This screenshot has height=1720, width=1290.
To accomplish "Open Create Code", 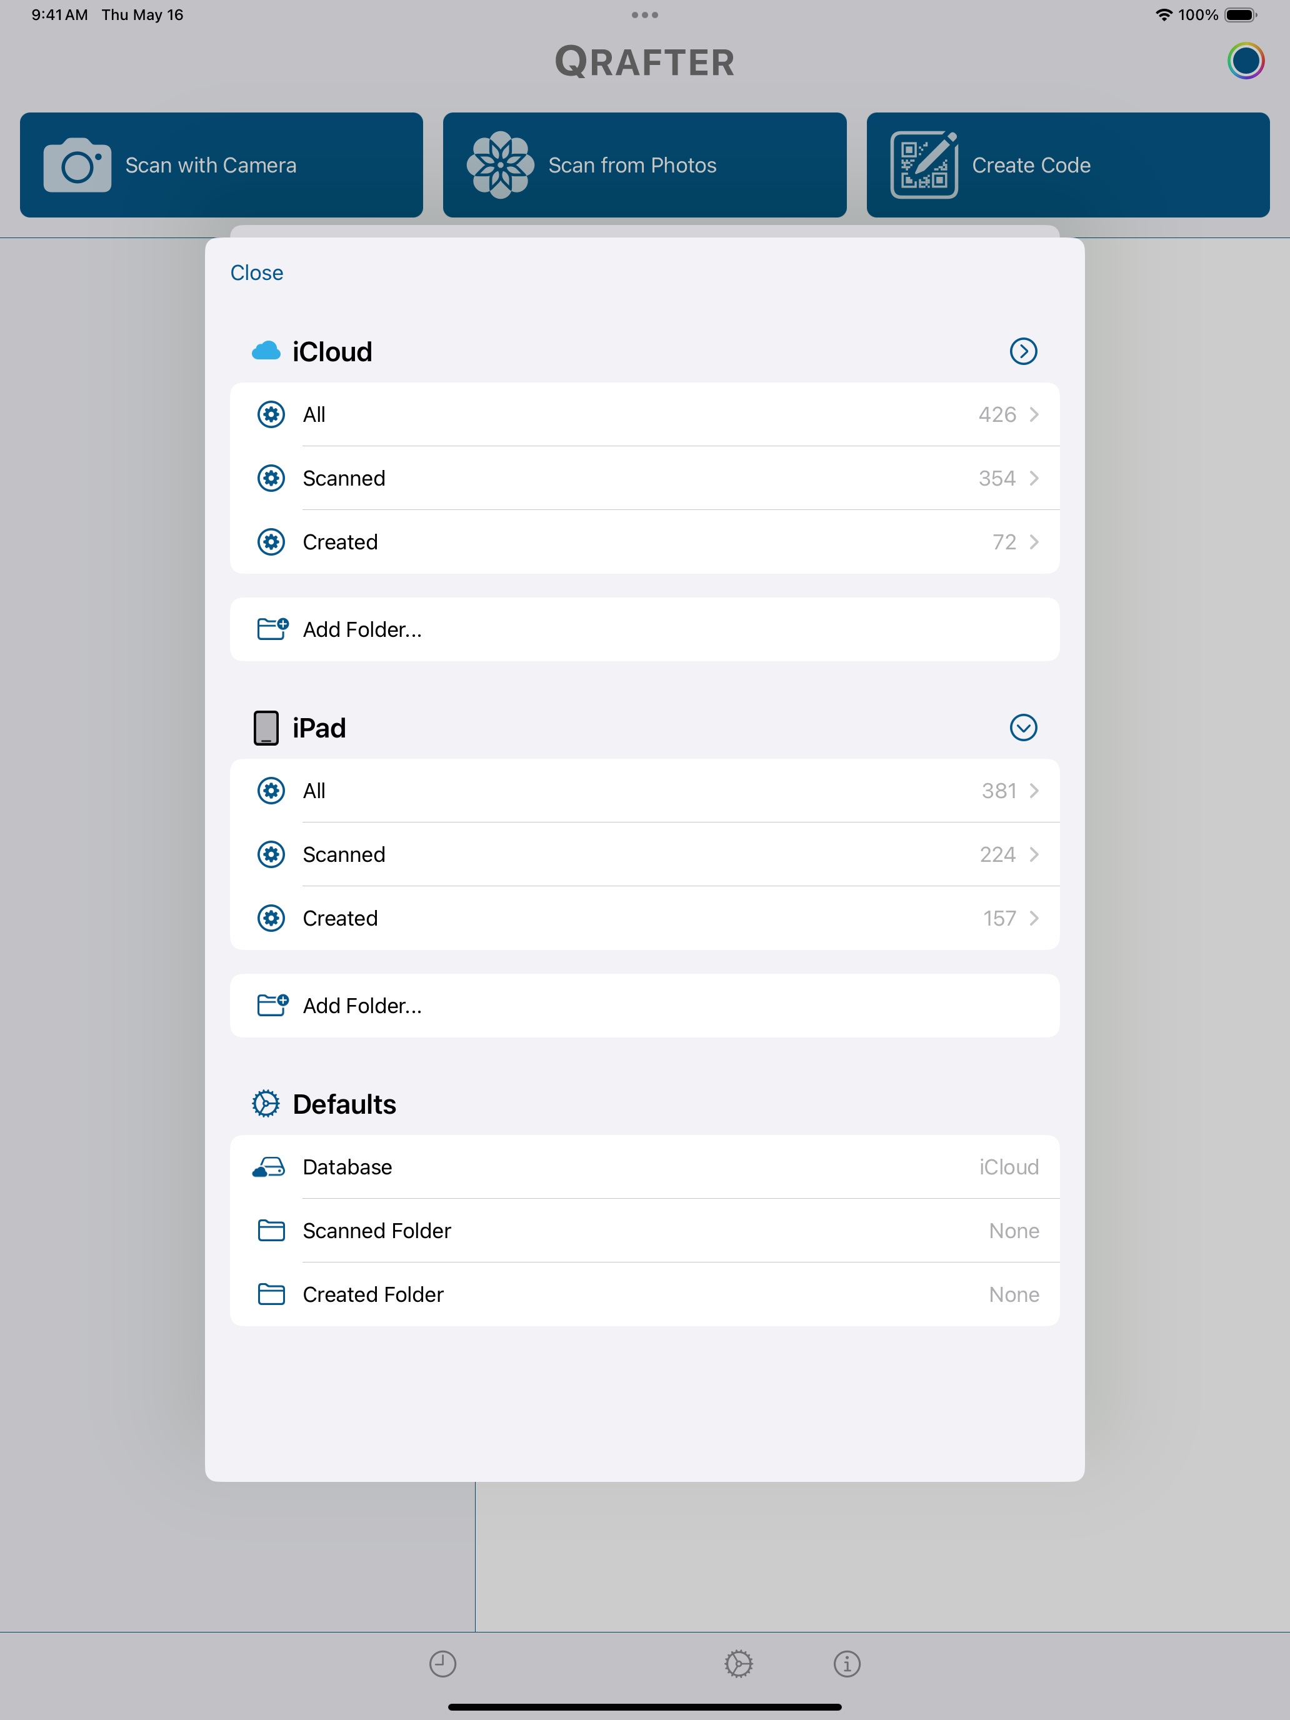I will tap(1068, 165).
